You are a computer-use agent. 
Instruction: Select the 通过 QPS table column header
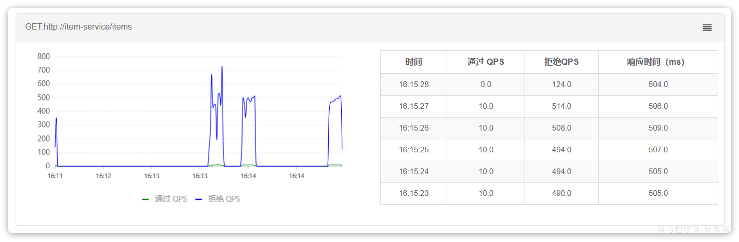(x=486, y=62)
